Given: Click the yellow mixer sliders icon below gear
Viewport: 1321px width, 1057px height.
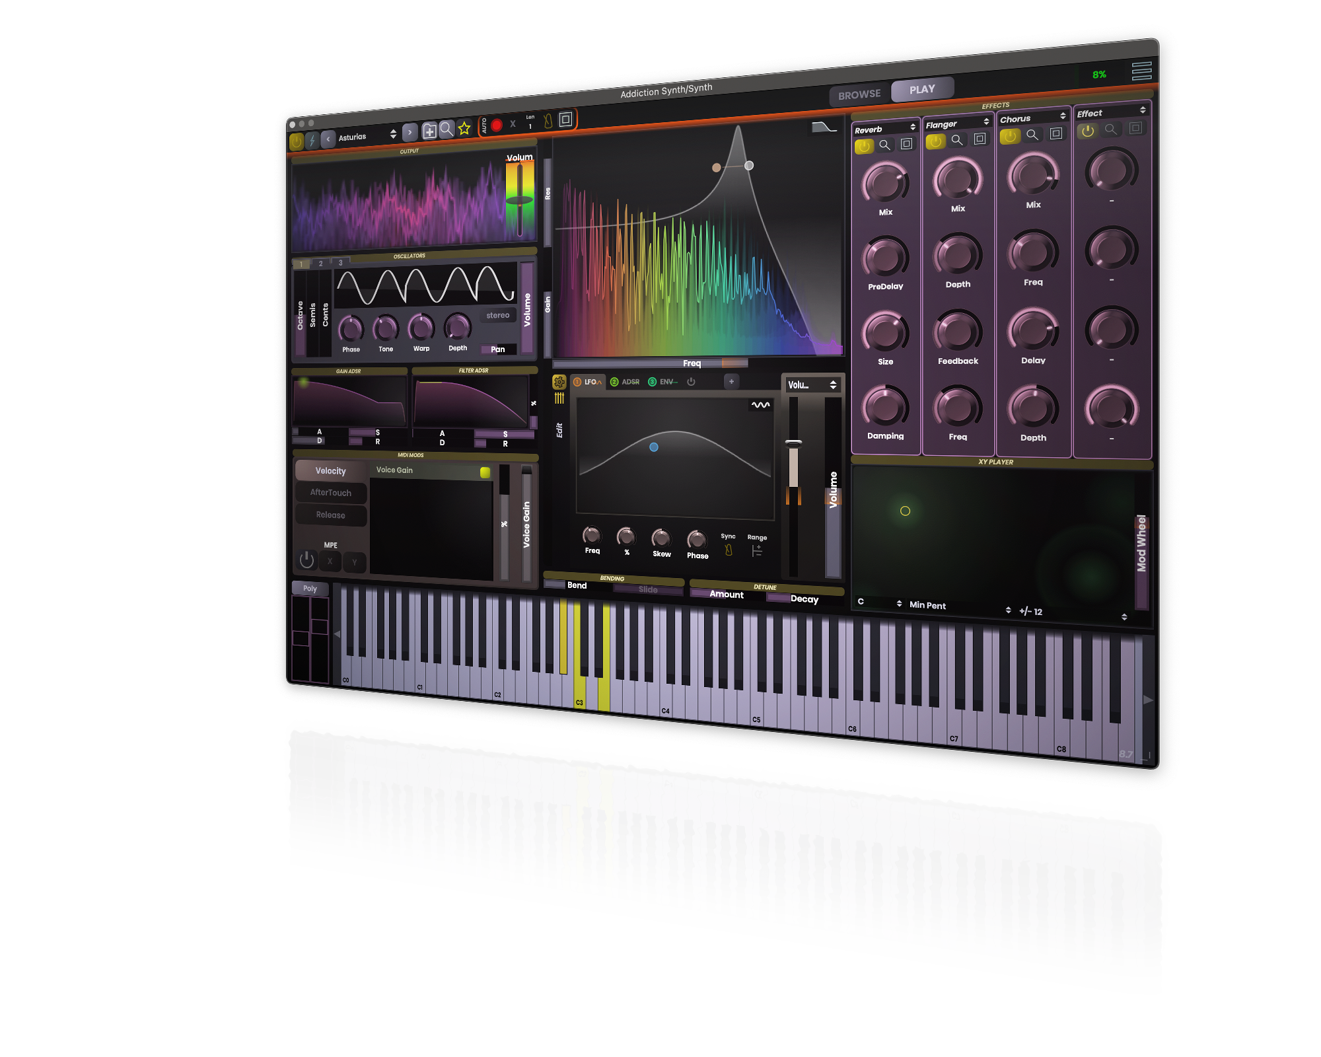Looking at the screenshot, I should (x=559, y=398).
